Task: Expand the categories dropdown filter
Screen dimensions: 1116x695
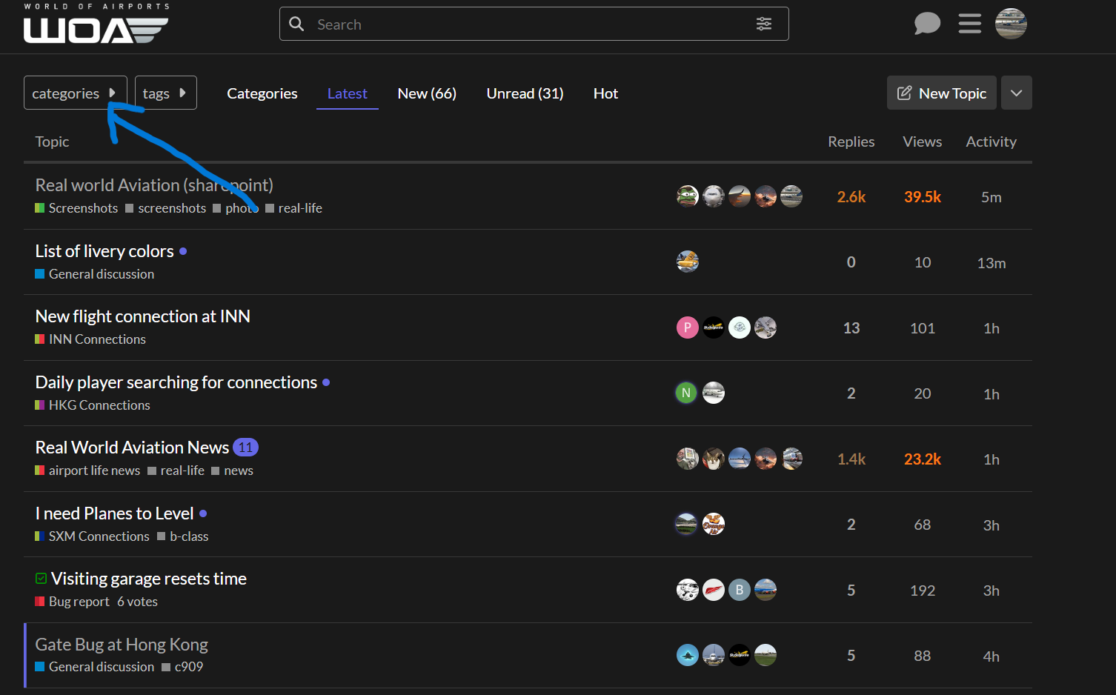Action: click(75, 93)
